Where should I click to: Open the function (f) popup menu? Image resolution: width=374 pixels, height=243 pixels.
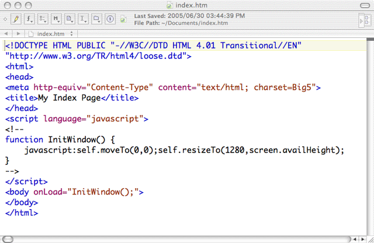[29, 19]
